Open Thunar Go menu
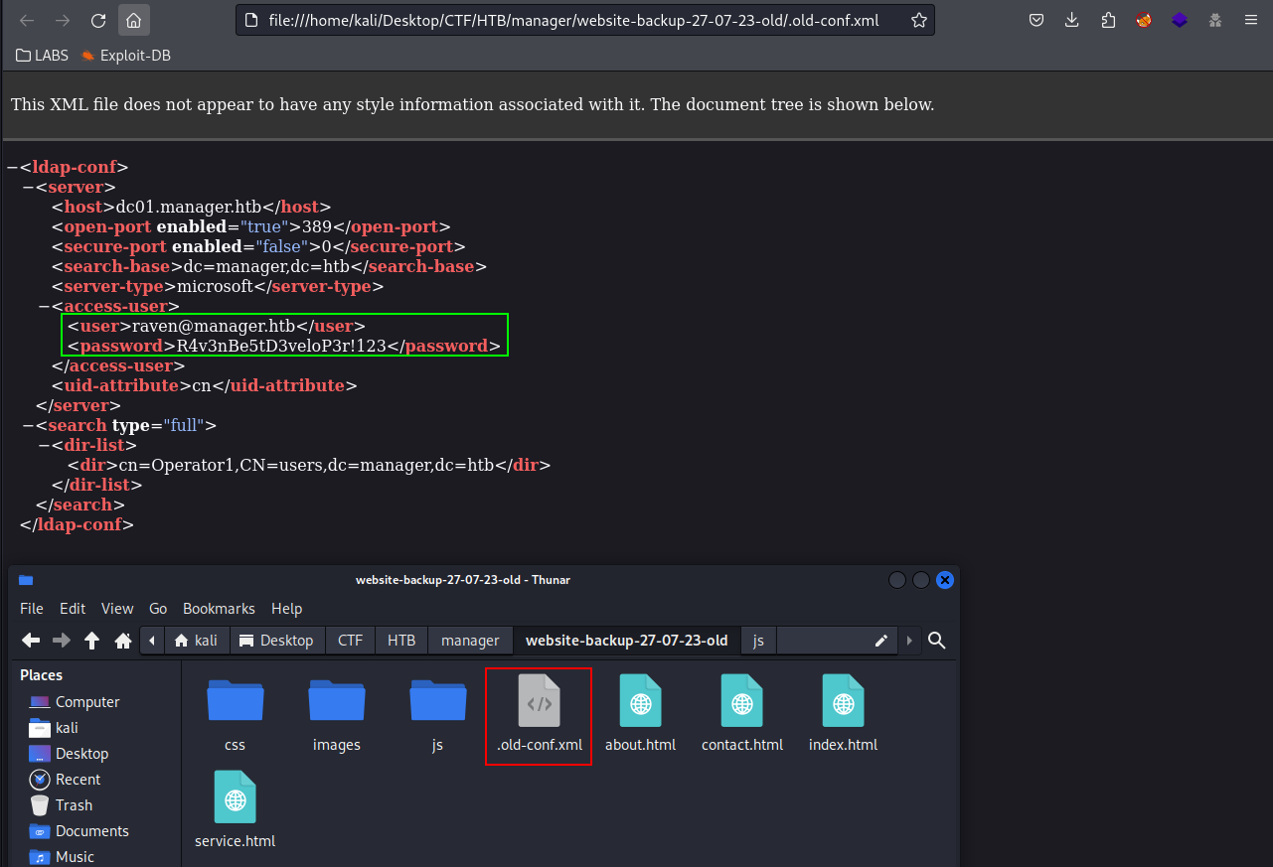 [158, 609]
